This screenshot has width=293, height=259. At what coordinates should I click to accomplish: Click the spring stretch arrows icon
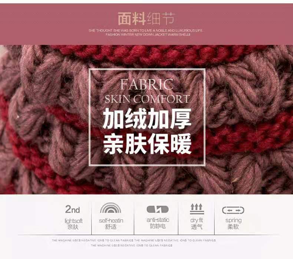coord(233,210)
